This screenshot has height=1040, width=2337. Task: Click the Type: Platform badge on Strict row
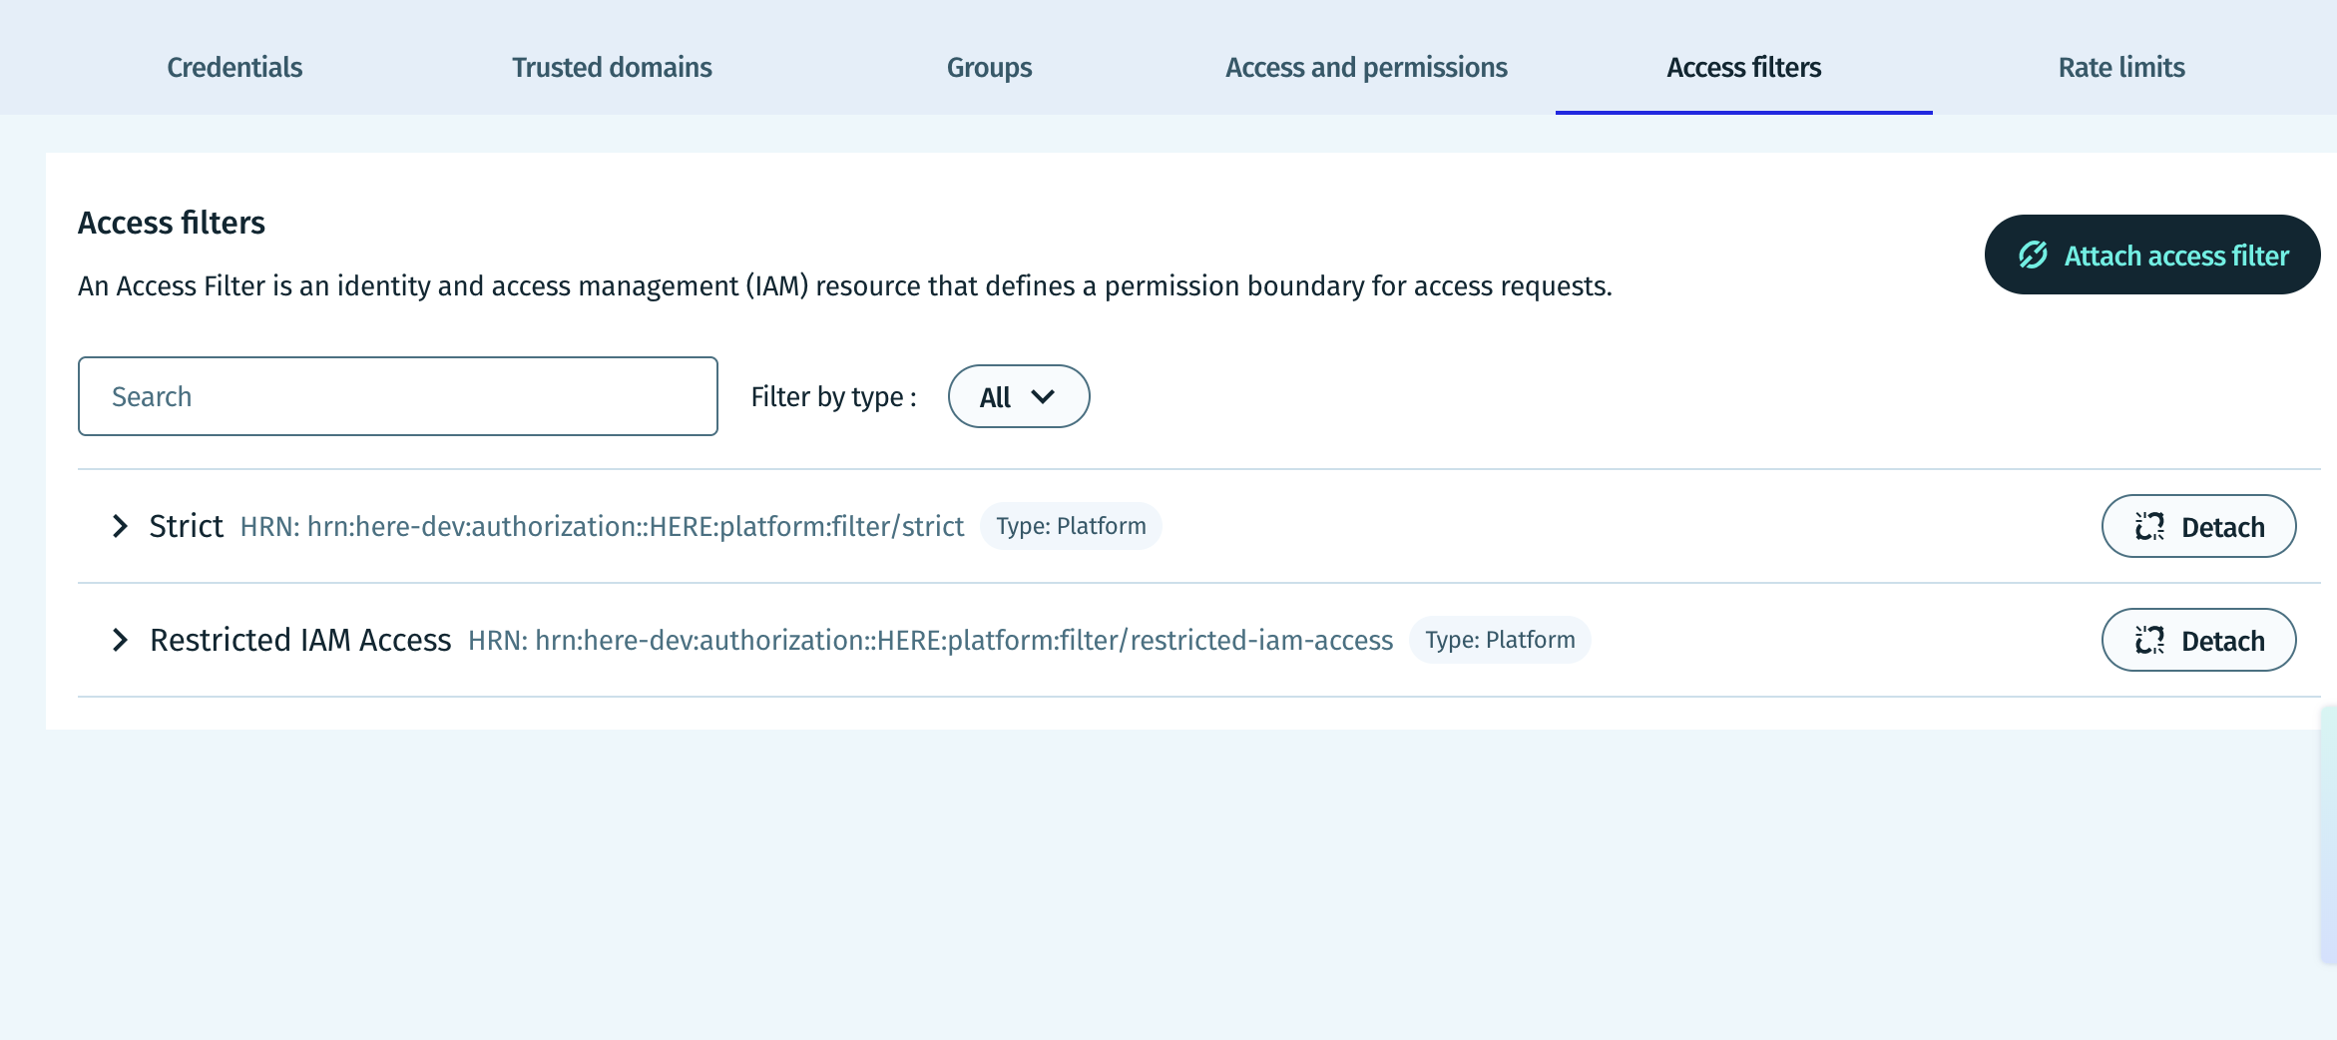1071,526
